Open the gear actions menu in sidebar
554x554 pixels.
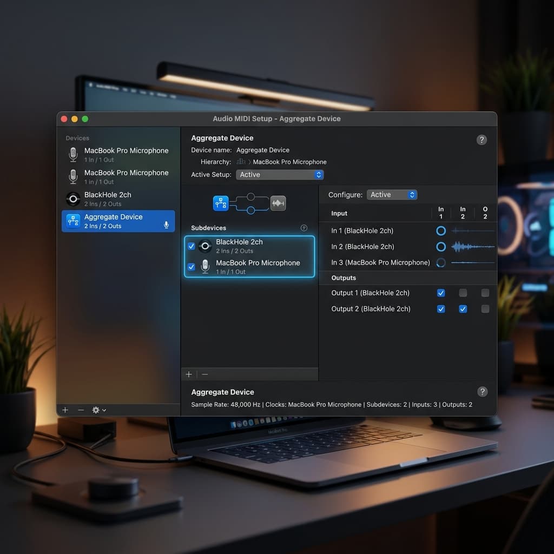coord(98,410)
